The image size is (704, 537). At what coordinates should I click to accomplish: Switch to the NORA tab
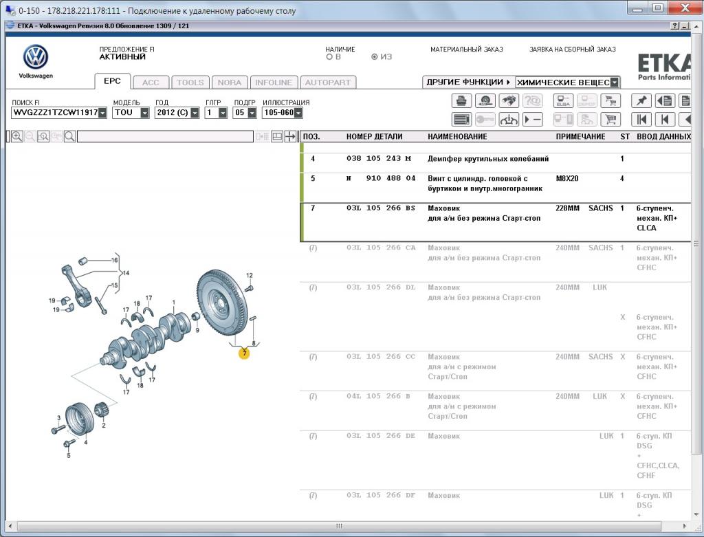(230, 83)
